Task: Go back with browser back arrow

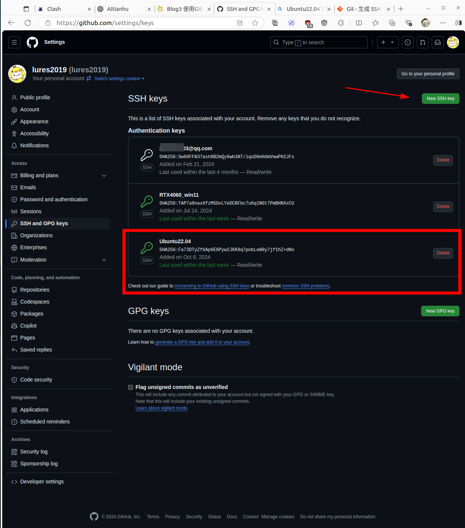Action: coord(11,23)
